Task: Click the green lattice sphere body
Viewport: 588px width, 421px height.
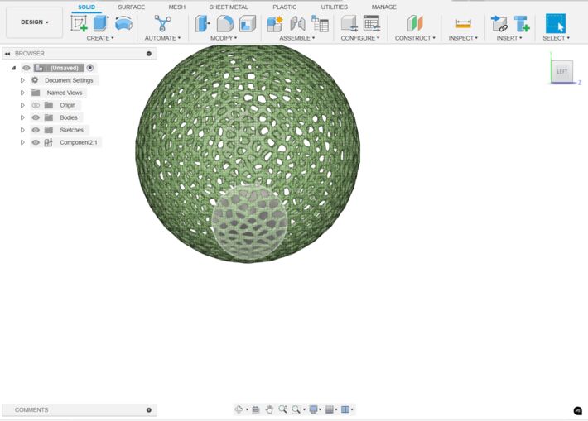Action: (x=248, y=154)
